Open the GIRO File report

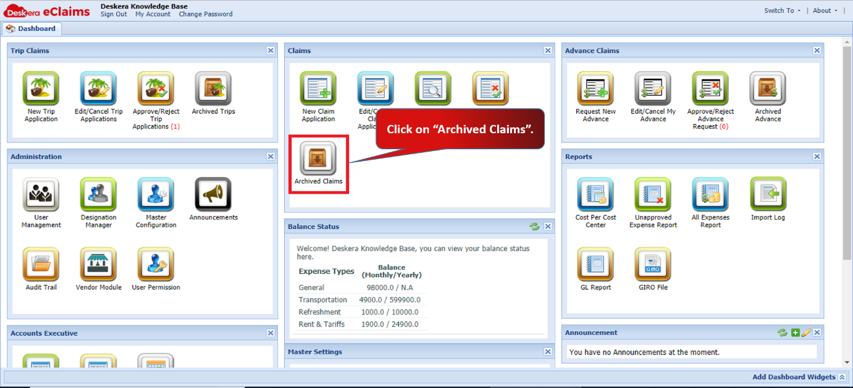653,265
